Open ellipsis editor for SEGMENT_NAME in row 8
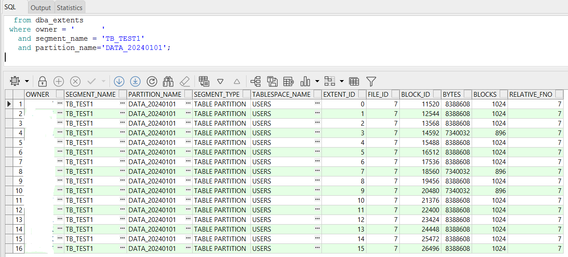568x257 pixels. pyautogui.click(x=123, y=171)
